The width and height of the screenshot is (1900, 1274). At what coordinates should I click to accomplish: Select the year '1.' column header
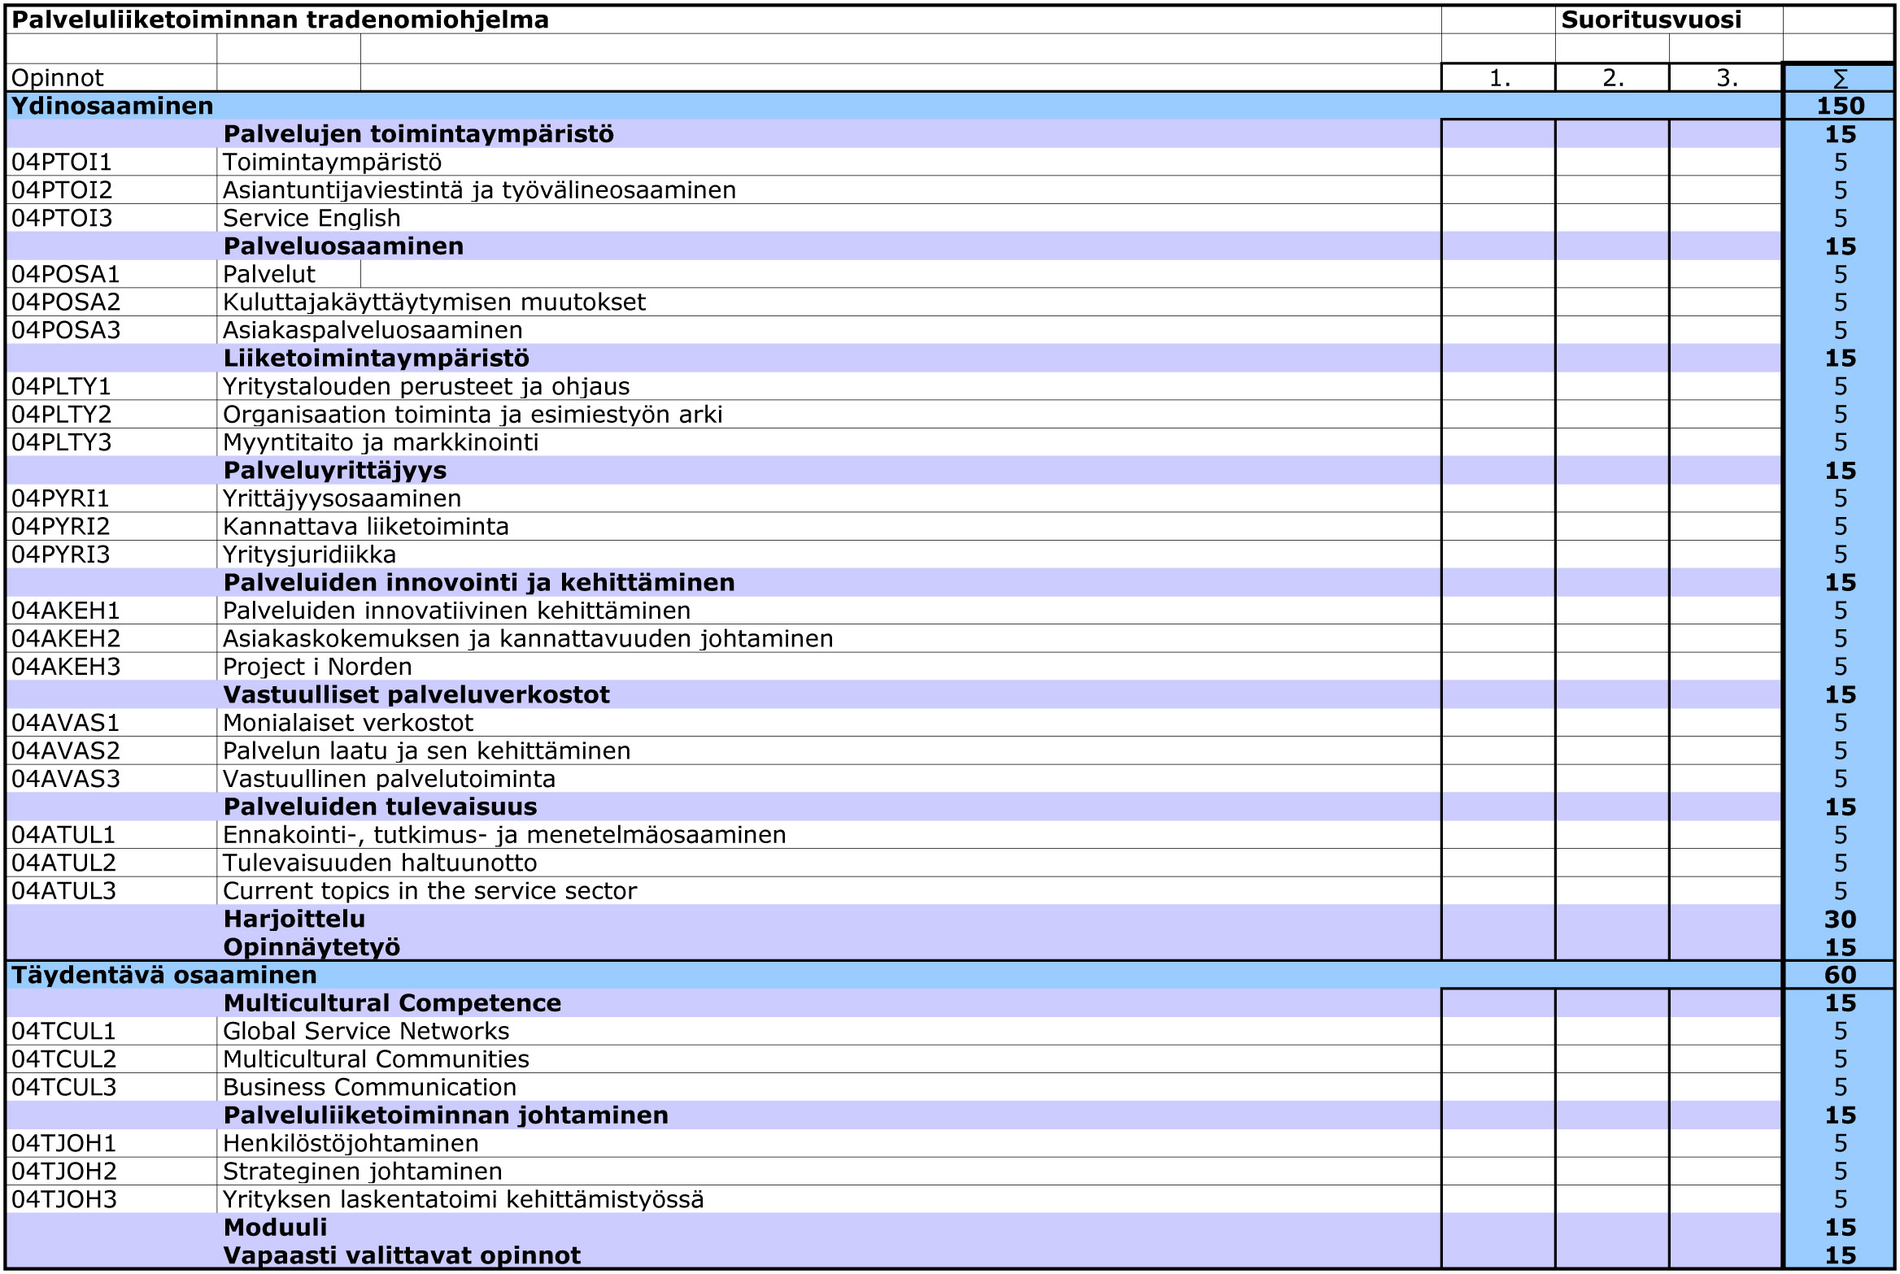tap(1499, 78)
